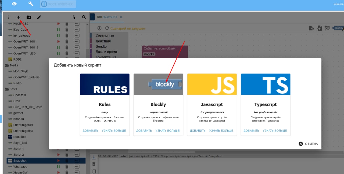This screenshot has width=344, height=174.
Task: Click the sort arrows icon in script panel
Action: click(x=74, y=17)
